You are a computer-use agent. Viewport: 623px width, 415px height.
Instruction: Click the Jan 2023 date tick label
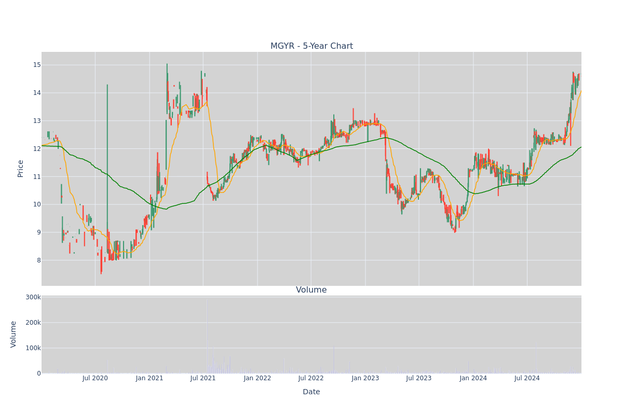(x=365, y=378)
